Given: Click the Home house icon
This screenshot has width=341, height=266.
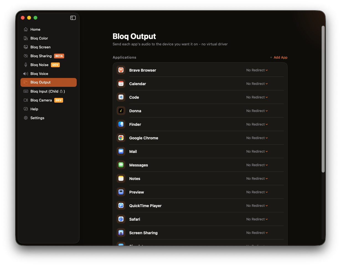Looking at the screenshot, I should (x=26, y=29).
